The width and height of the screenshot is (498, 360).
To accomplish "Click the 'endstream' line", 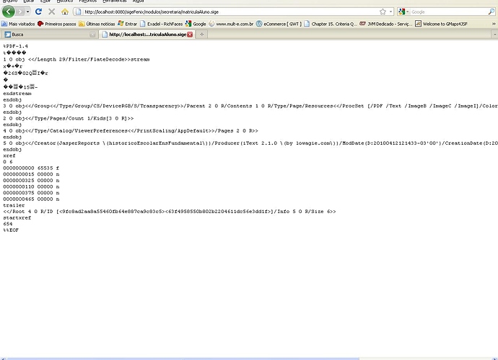I will pyautogui.click(x=17, y=94).
